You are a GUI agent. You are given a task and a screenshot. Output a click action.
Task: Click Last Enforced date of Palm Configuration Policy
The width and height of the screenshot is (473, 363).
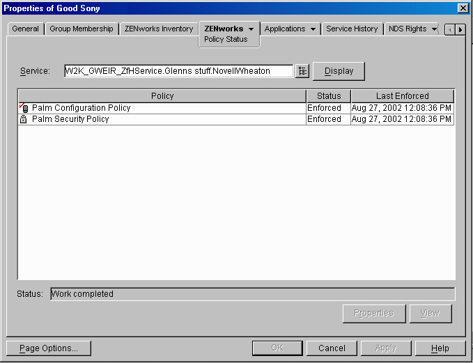401,108
